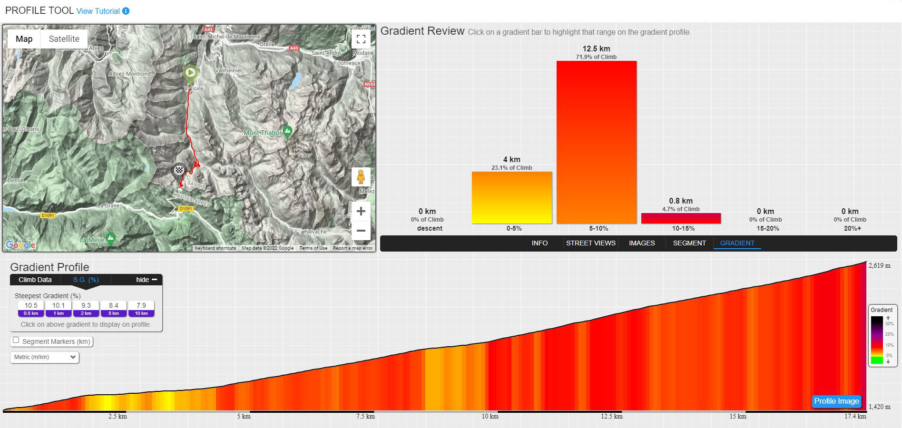Click the 2,619 m summit elevation label
The height and width of the screenshot is (428, 902).
880,266
